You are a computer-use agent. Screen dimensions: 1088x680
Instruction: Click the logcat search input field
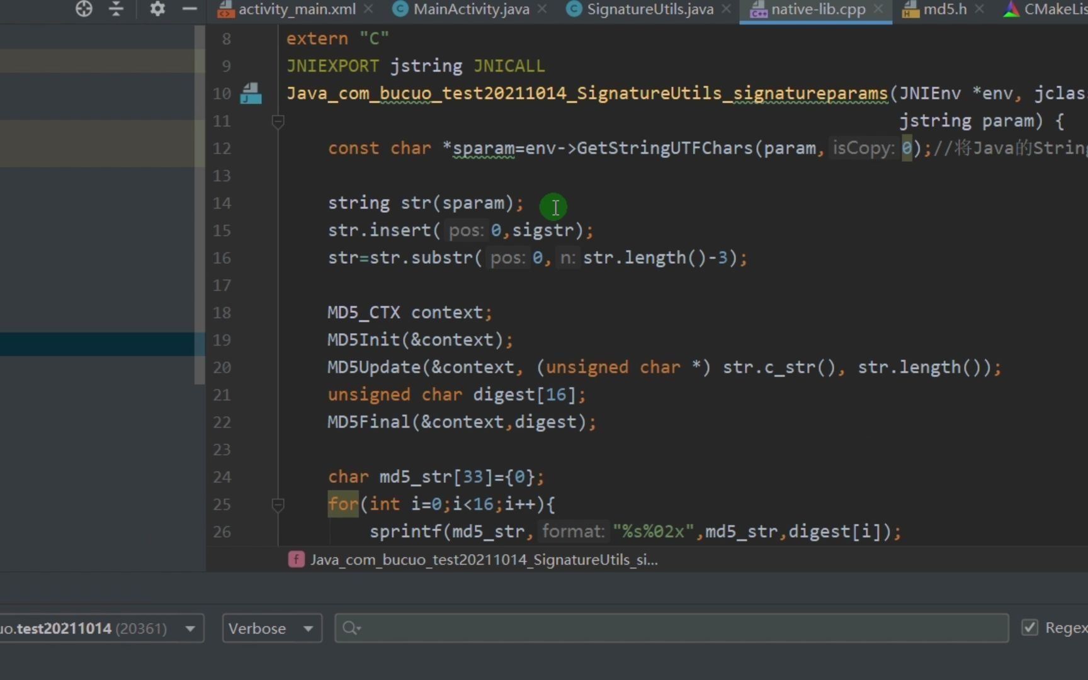tap(672, 628)
